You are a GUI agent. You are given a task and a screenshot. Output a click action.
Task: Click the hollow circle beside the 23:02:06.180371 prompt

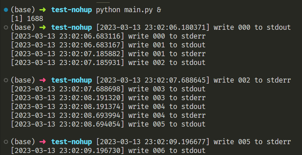[x=6, y=27]
